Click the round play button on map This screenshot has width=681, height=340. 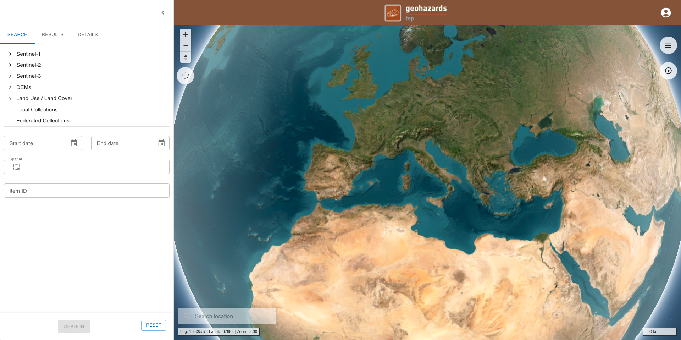668,71
